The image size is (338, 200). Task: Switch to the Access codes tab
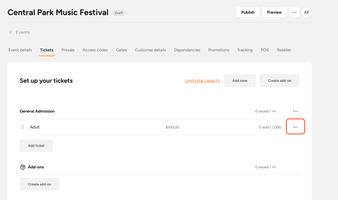click(95, 50)
